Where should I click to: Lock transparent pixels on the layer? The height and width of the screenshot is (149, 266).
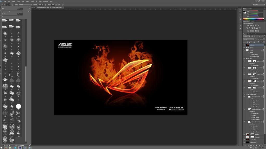tap(247, 42)
